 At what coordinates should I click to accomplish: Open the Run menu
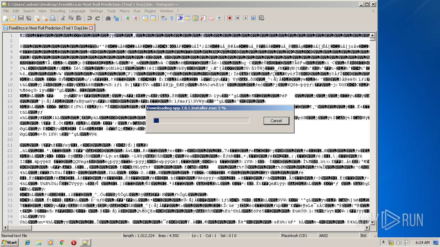coord(137,11)
